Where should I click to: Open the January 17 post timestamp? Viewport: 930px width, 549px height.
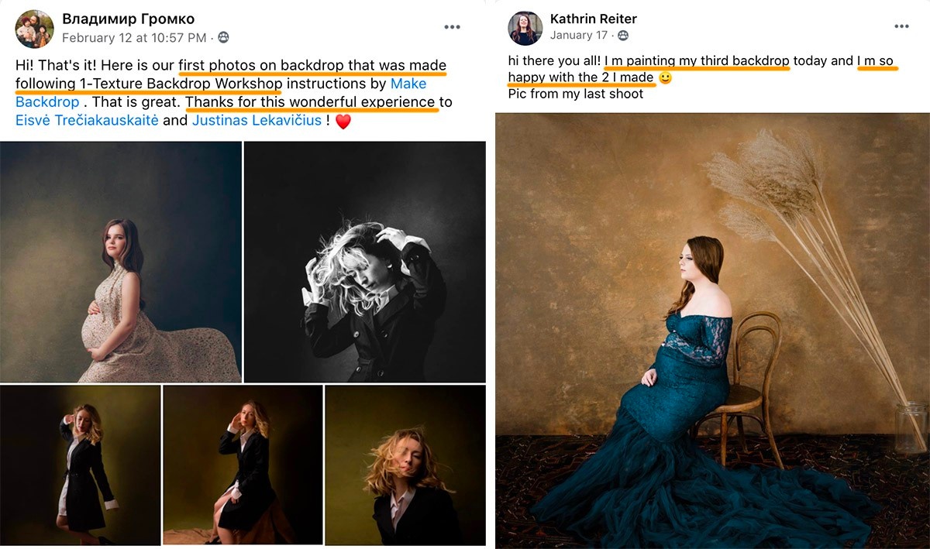[579, 36]
